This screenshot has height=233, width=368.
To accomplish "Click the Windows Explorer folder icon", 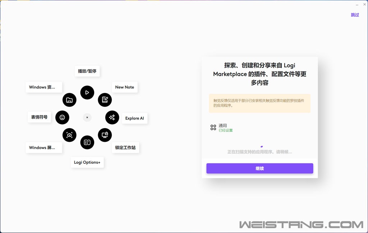I will click(x=69, y=100).
